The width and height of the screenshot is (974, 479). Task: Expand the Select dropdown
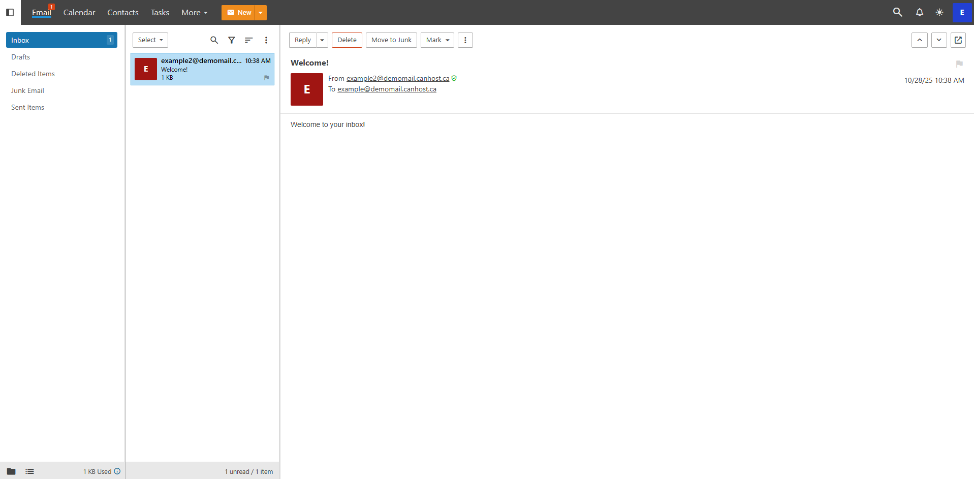[150, 40]
